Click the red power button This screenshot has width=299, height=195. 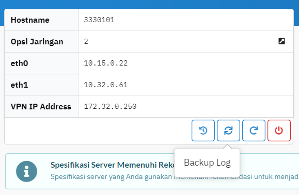tap(279, 131)
